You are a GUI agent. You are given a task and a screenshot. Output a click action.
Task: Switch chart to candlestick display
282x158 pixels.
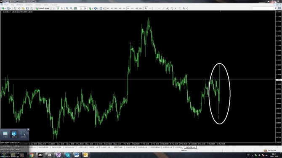(58, 8)
